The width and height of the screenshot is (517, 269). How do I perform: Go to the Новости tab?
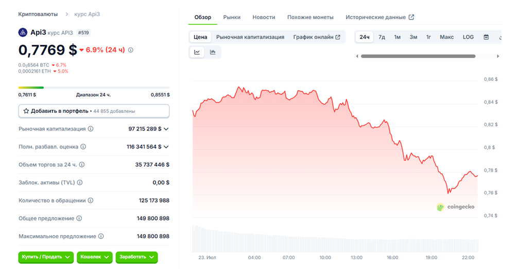tap(264, 17)
